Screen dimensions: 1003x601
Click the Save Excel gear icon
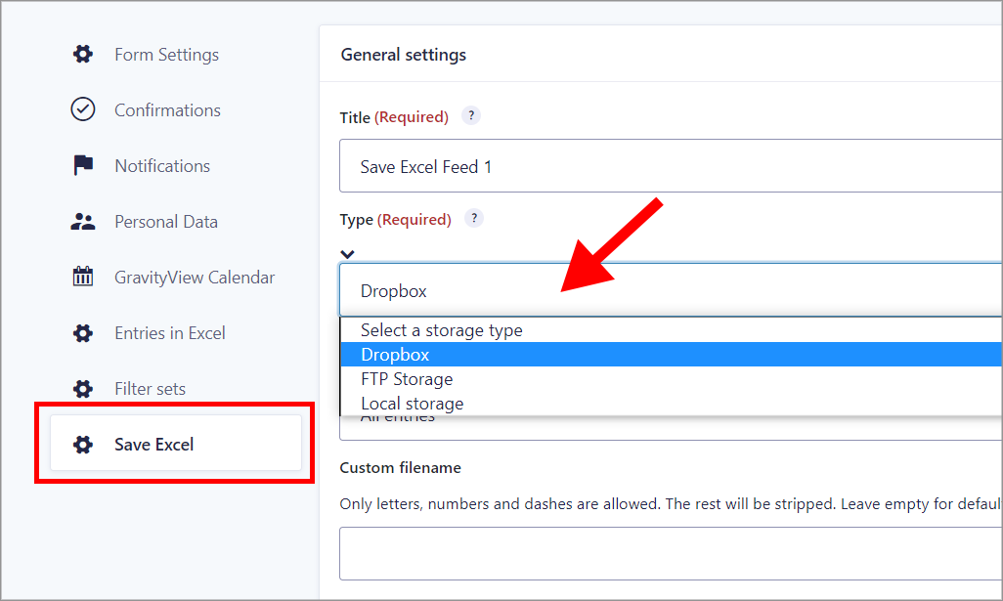point(82,444)
